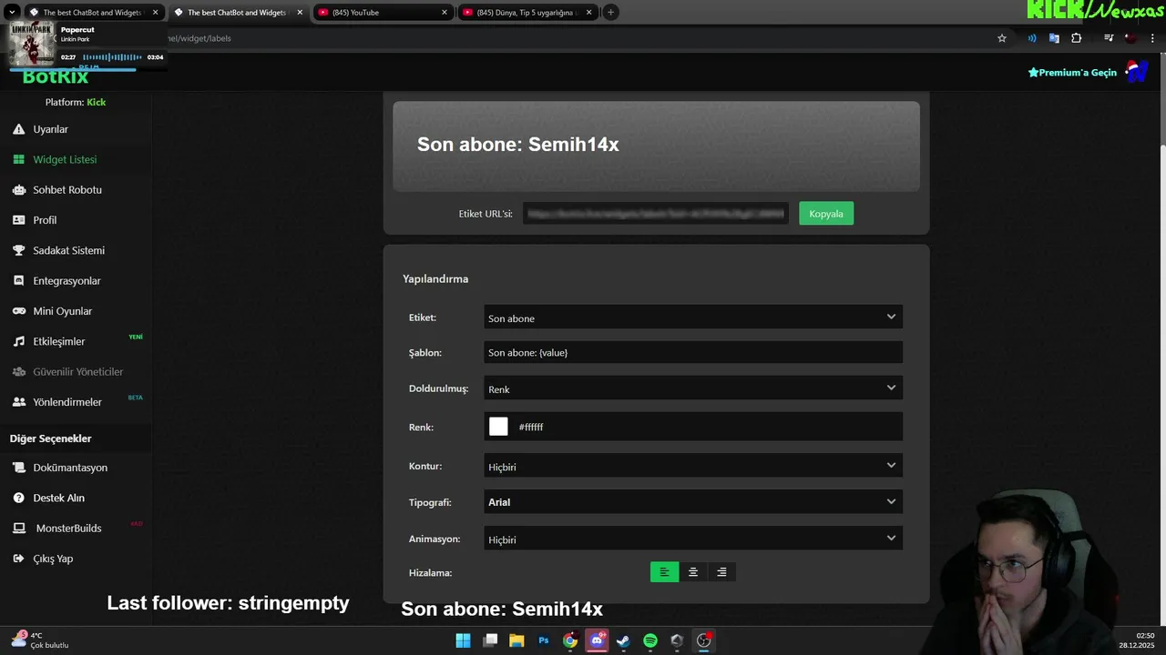Launch Photoshop from the taskbar
Screen dimensions: 1166x655
(544, 640)
